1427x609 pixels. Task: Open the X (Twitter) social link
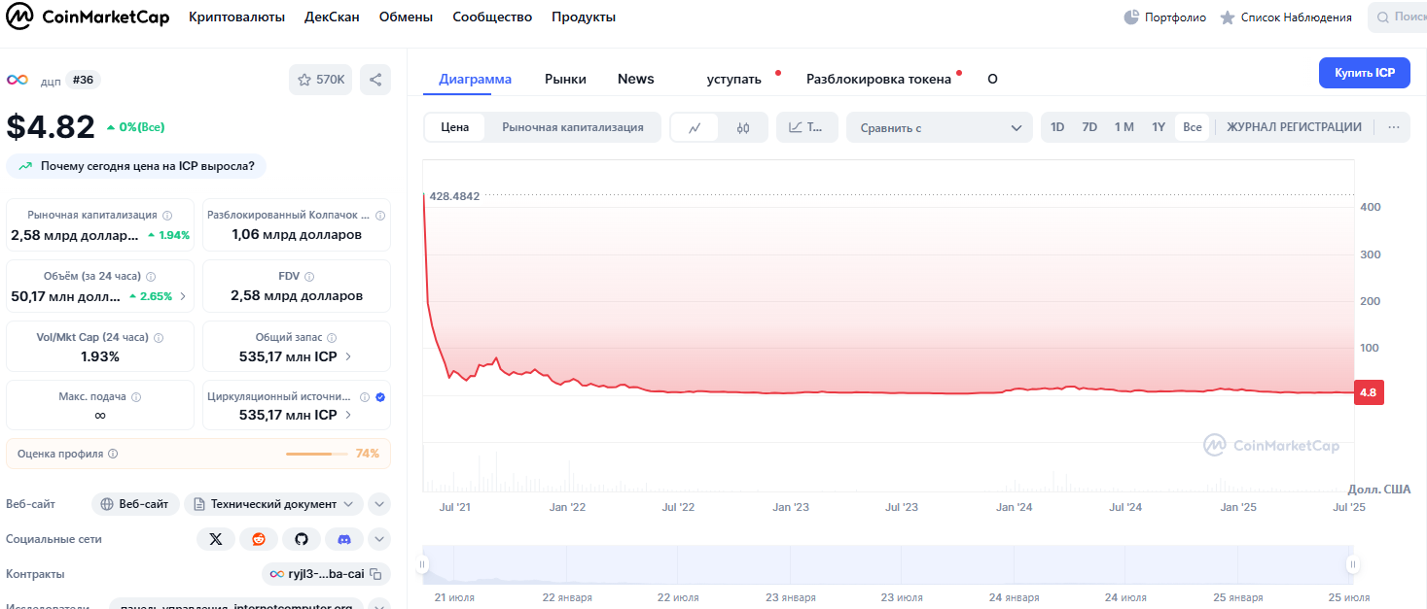click(216, 539)
